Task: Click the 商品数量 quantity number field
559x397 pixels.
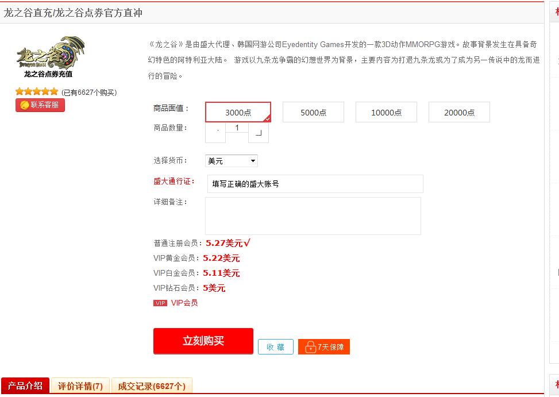Action: 237,128
